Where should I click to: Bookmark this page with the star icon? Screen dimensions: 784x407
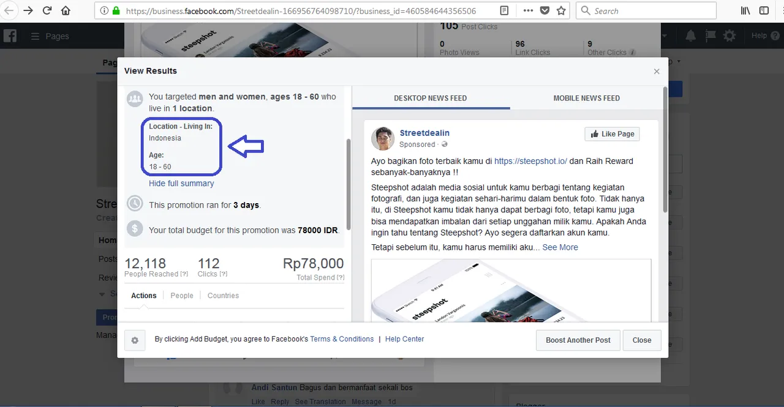coord(562,10)
